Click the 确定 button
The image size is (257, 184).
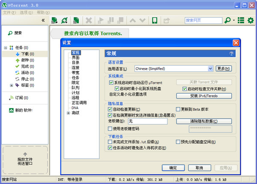point(173,168)
